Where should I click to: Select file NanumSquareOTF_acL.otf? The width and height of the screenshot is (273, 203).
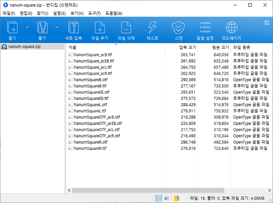(97, 130)
